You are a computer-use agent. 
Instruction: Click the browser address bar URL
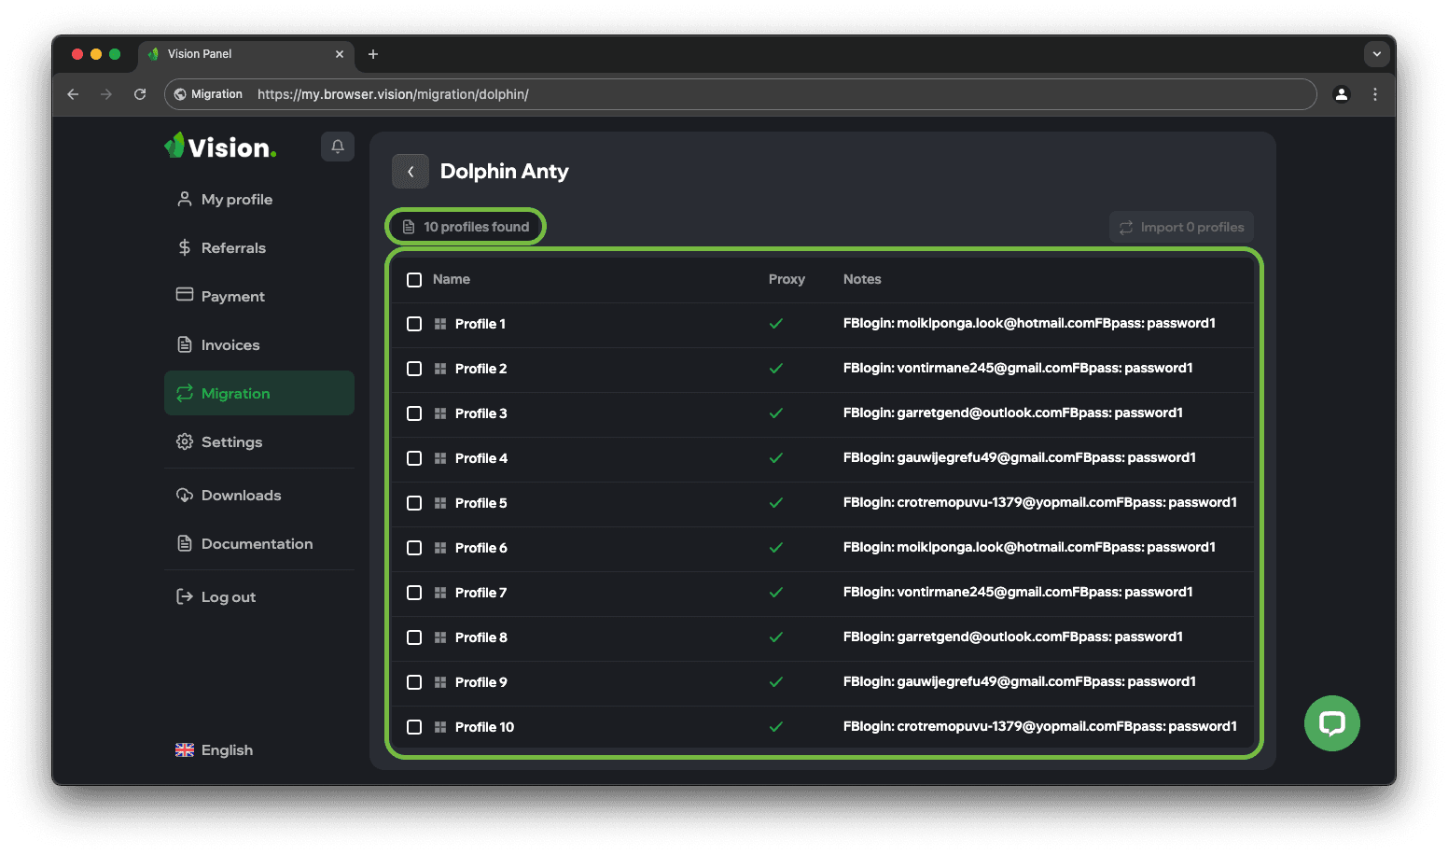(392, 94)
